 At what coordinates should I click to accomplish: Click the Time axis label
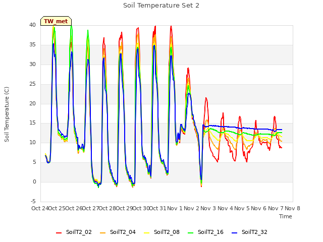coord(286,216)
